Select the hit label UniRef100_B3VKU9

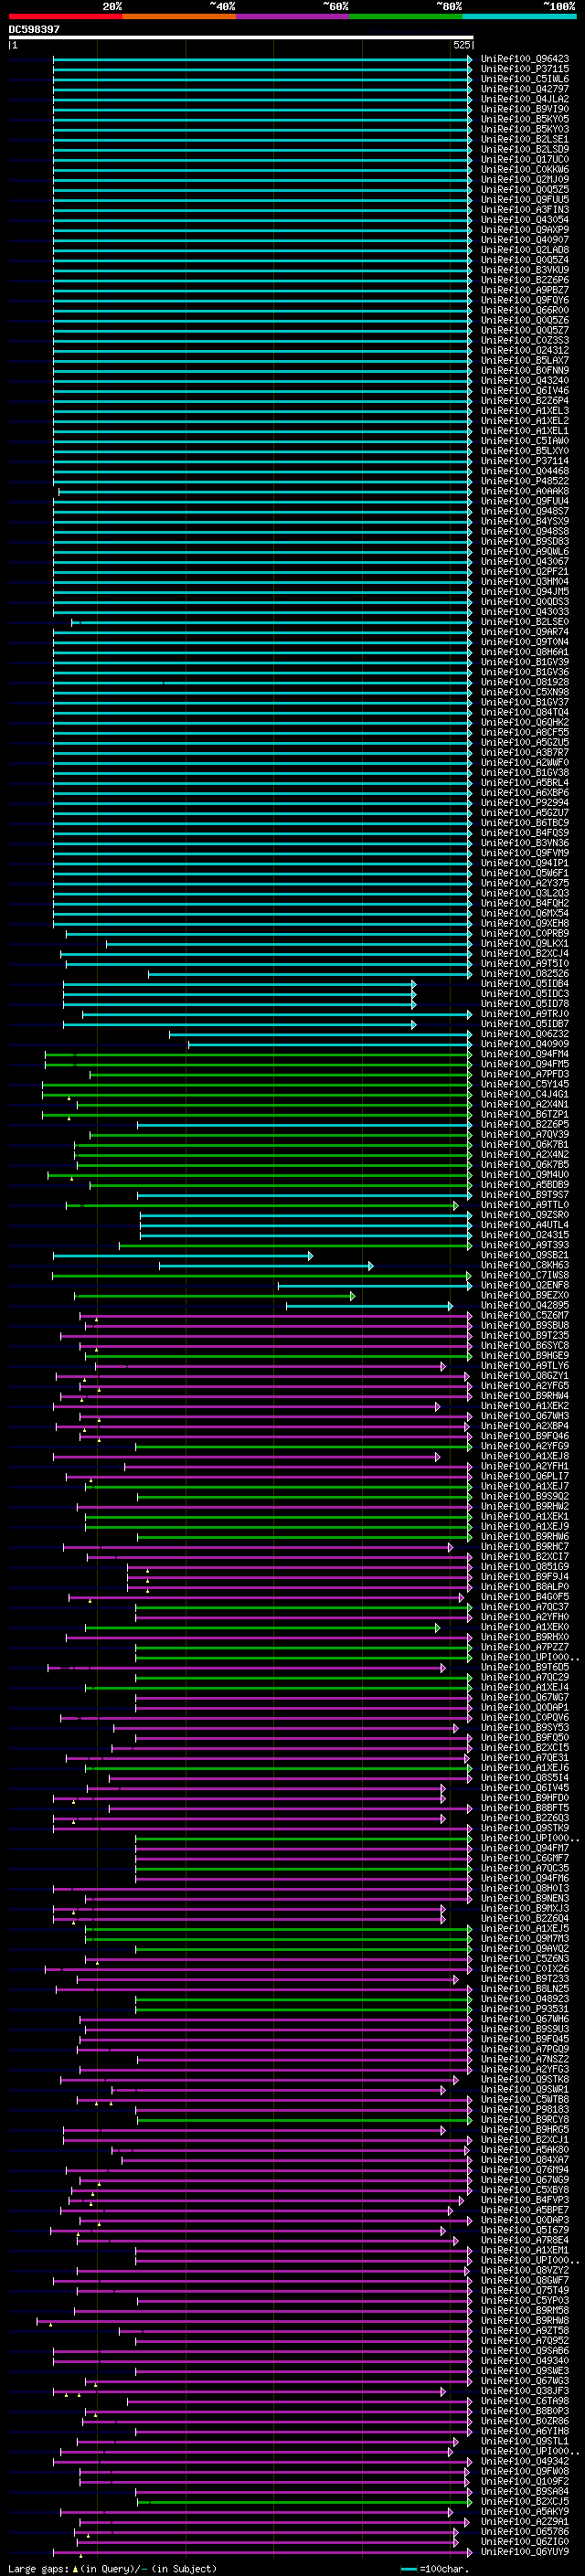point(525,270)
